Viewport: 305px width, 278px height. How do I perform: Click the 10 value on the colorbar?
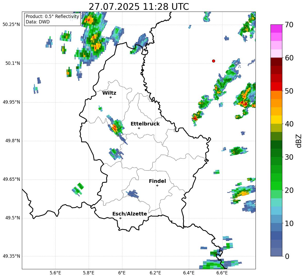point(289,223)
